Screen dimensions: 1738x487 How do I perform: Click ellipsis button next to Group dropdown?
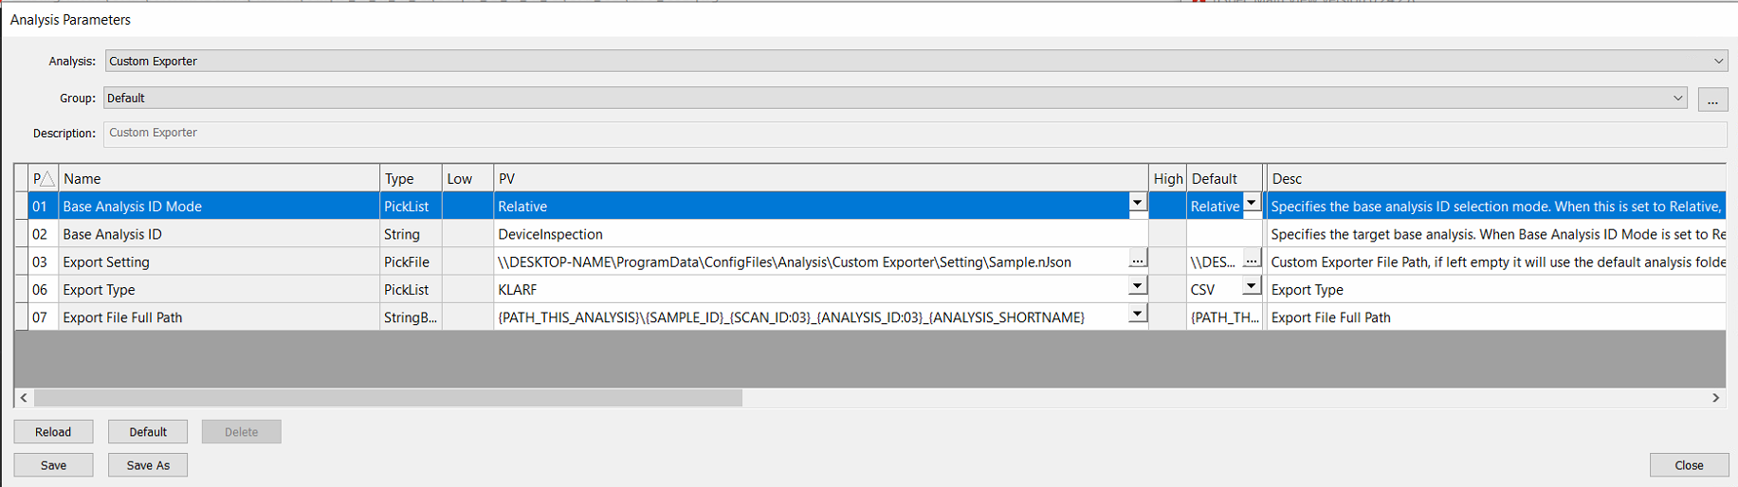(x=1712, y=99)
